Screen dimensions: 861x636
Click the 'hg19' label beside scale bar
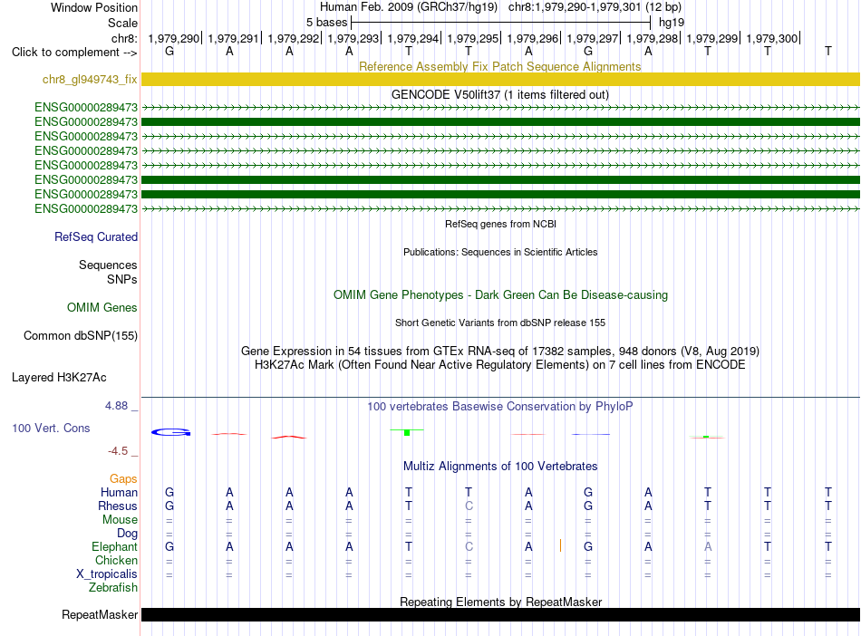pyautogui.click(x=671, y=23)
